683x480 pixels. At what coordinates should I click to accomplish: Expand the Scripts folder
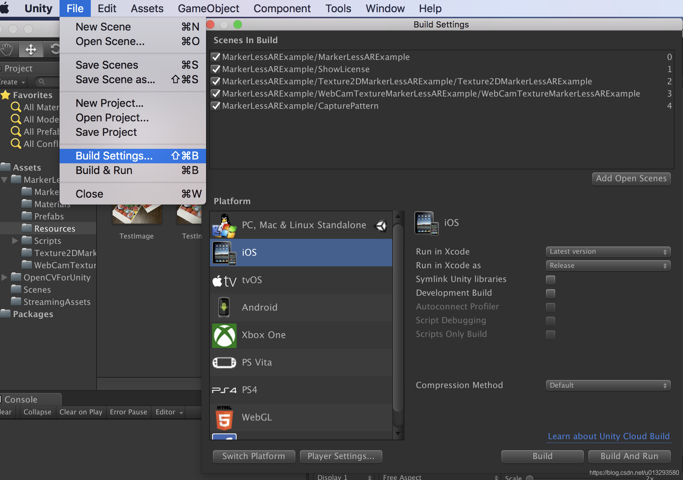(15, 241)
